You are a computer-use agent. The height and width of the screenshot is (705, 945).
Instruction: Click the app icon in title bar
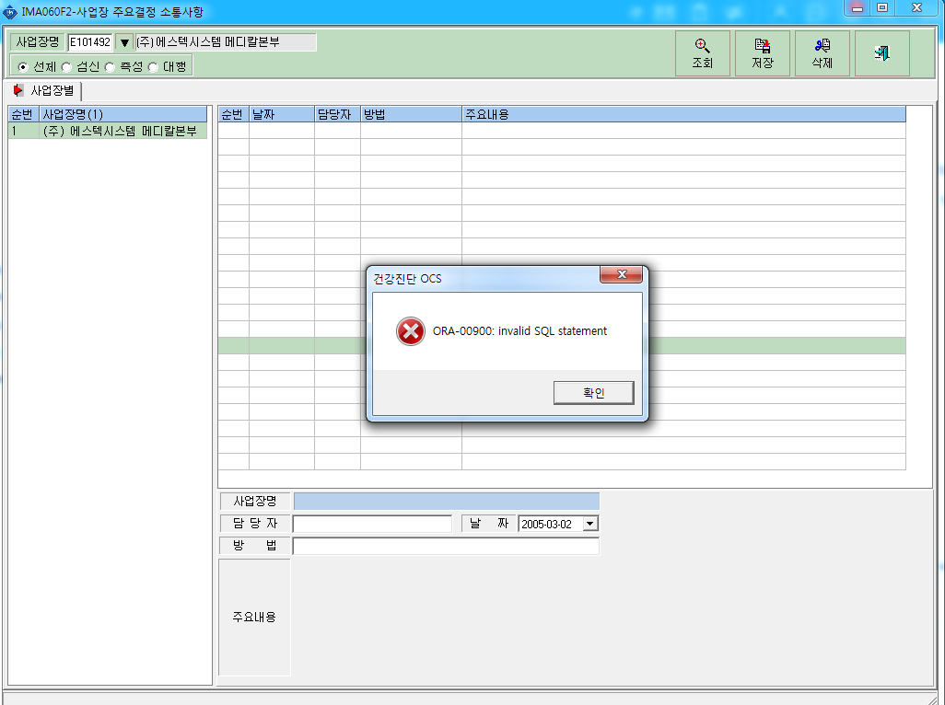9,11
